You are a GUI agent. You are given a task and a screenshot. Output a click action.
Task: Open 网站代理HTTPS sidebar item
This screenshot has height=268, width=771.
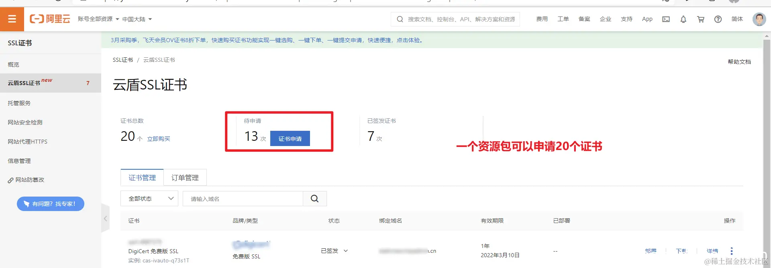[x=51, y=142]
